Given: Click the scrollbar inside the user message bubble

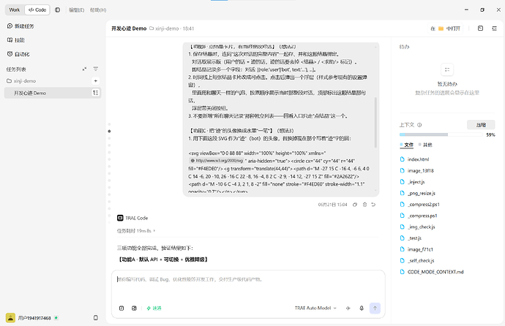Looking at the screenshot, I should click(x=375, y=122).
